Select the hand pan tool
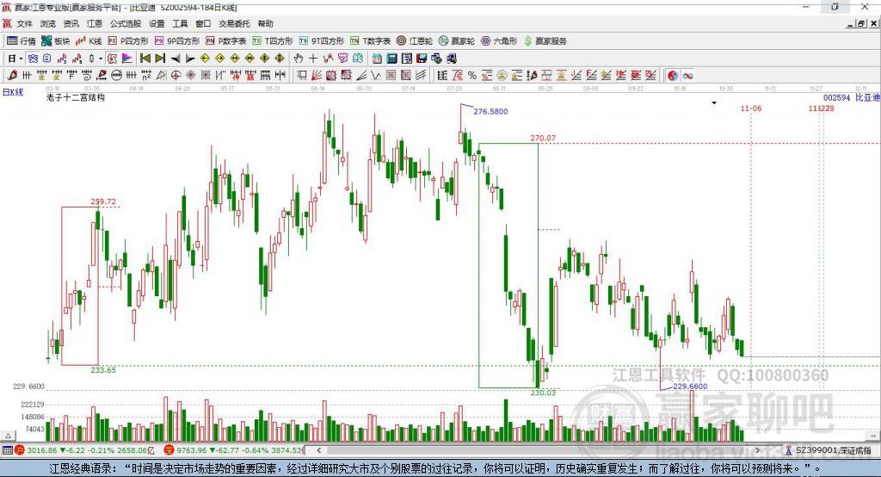The height and width of the screenshot is (477, 881). click(298, 59)
